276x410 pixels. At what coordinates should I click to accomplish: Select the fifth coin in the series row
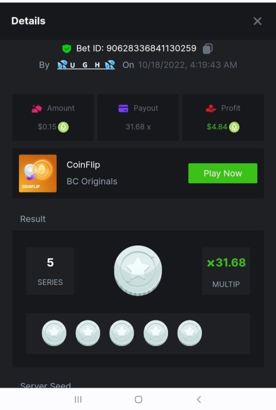[190, 333]
